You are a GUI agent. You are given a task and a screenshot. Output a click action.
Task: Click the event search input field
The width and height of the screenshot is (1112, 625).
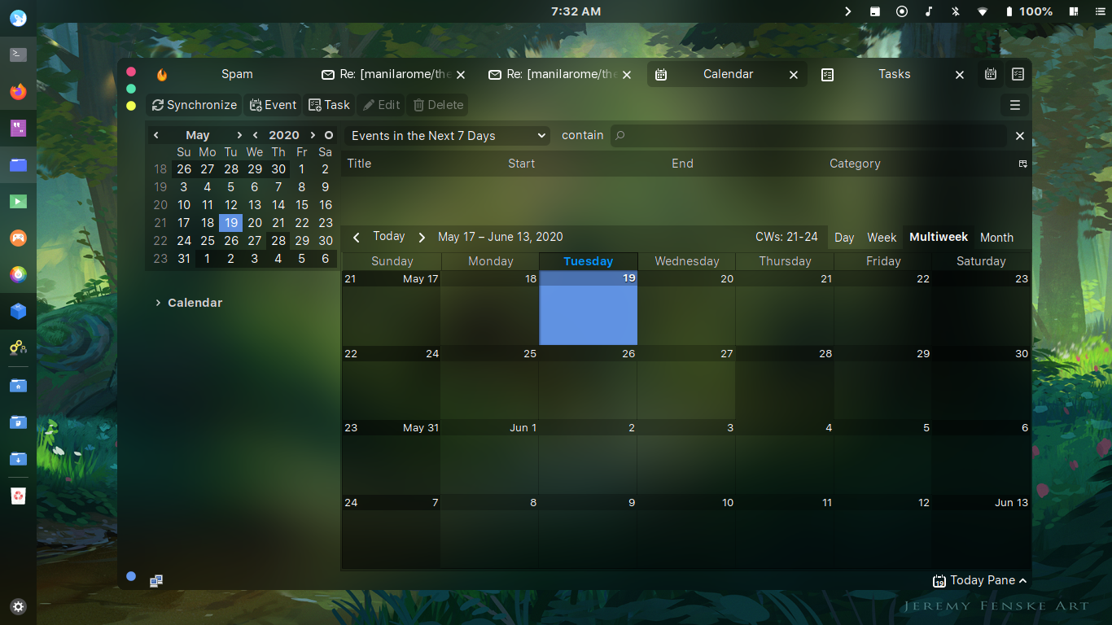click(808, 136)
